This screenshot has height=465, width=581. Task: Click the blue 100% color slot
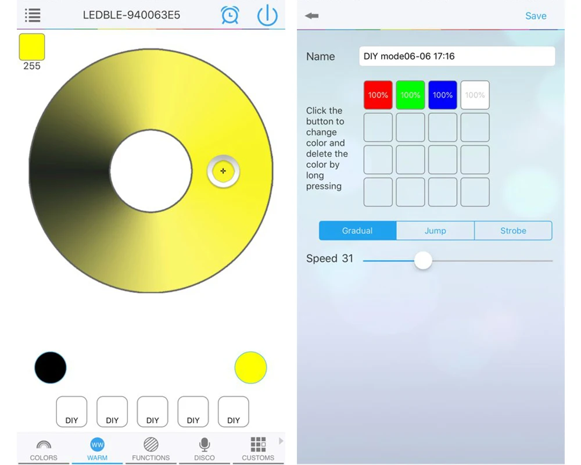pyautogui.click(x=442, y=95)
